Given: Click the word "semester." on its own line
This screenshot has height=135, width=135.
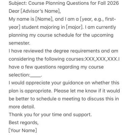Looking at the screenshot, I should [20, 43].
